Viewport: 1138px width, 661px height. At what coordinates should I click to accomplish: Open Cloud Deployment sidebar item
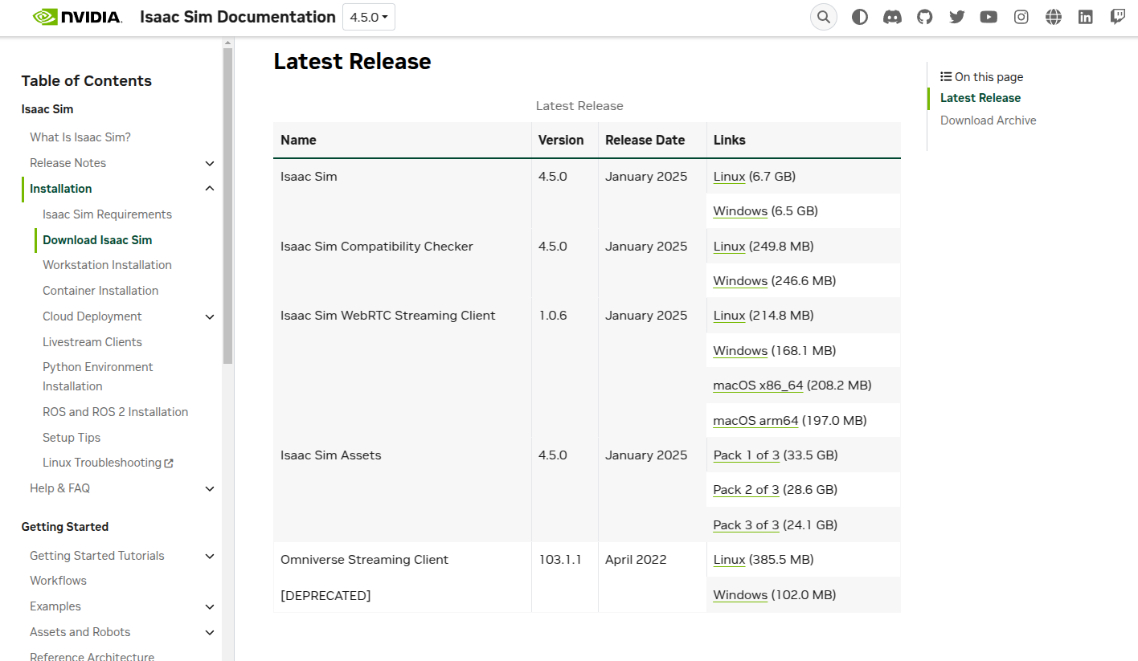(x=92, y=316)
